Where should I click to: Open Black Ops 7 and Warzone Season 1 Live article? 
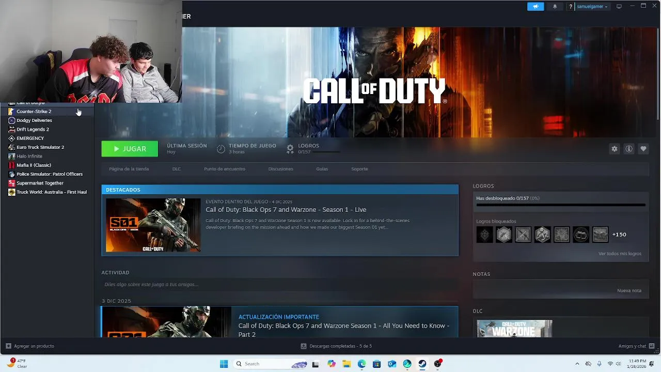point(286,210)
